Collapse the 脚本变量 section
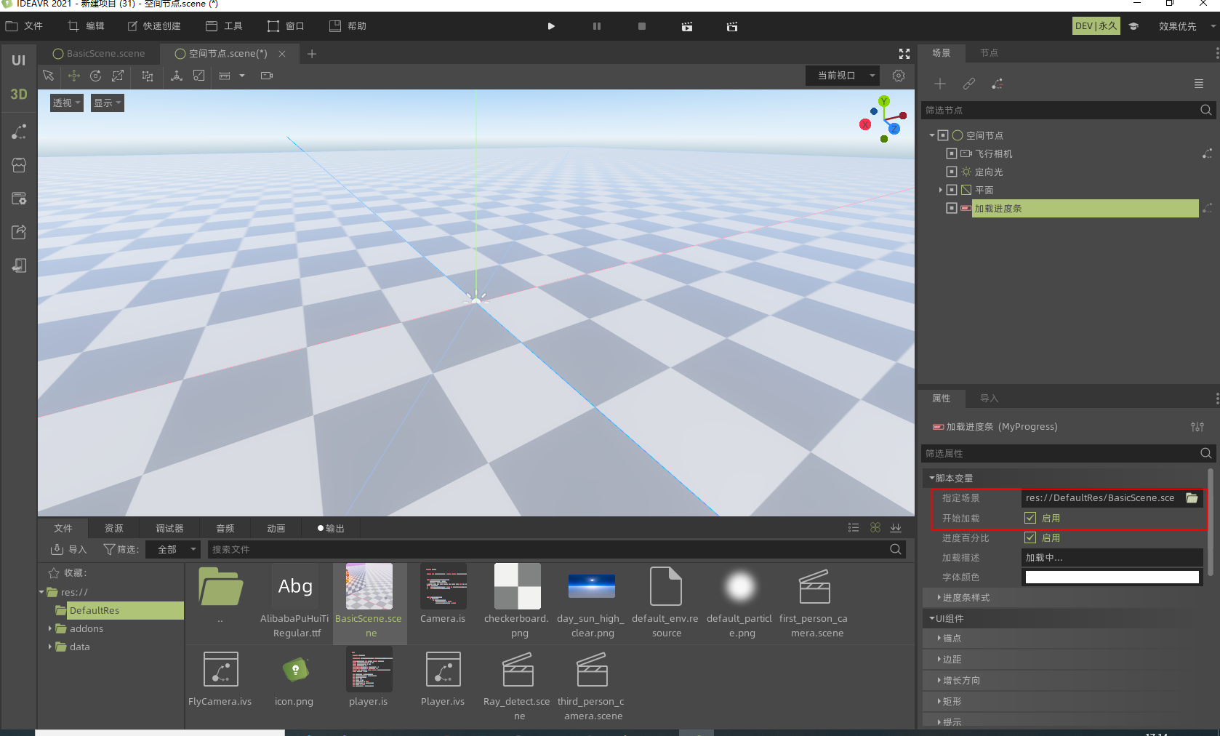Image resolution: width=1220 pixels, height=736 pixels. coord(952,478)
